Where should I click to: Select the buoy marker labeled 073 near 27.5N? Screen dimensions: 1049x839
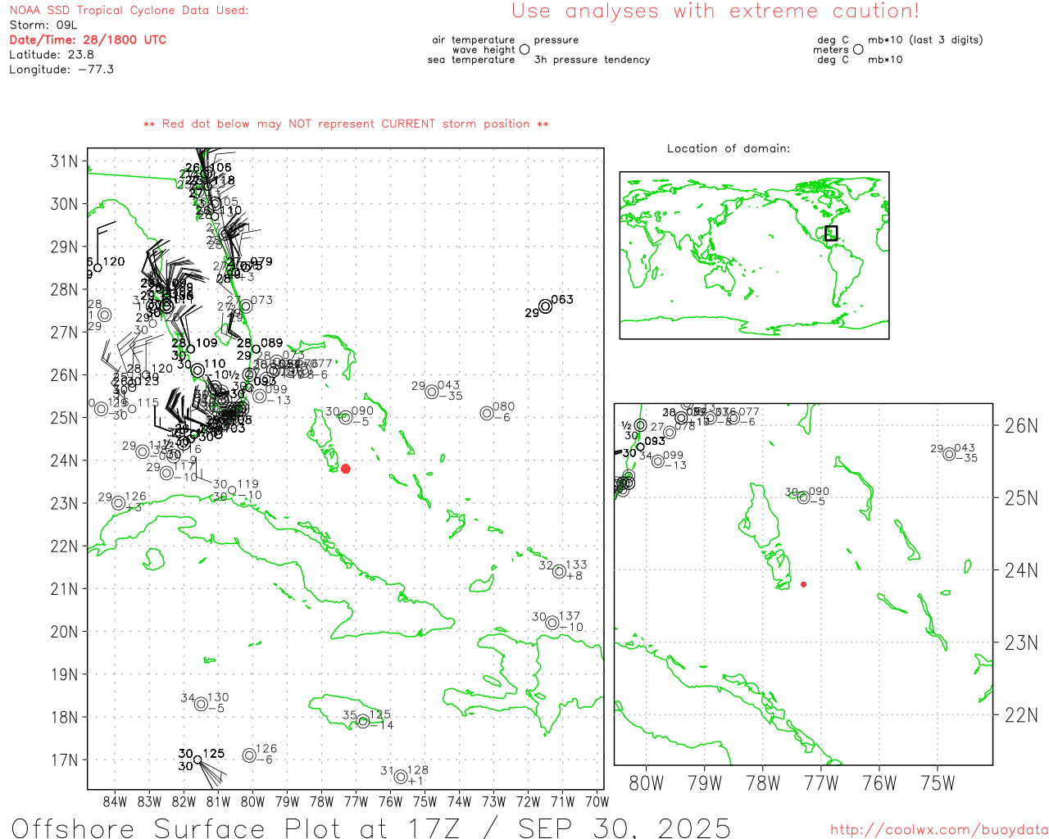coord(246,306)
